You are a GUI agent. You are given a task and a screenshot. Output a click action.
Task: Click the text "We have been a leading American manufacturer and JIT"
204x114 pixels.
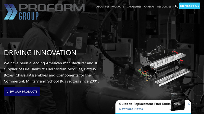pyautogui.click(x=52, y=63)
